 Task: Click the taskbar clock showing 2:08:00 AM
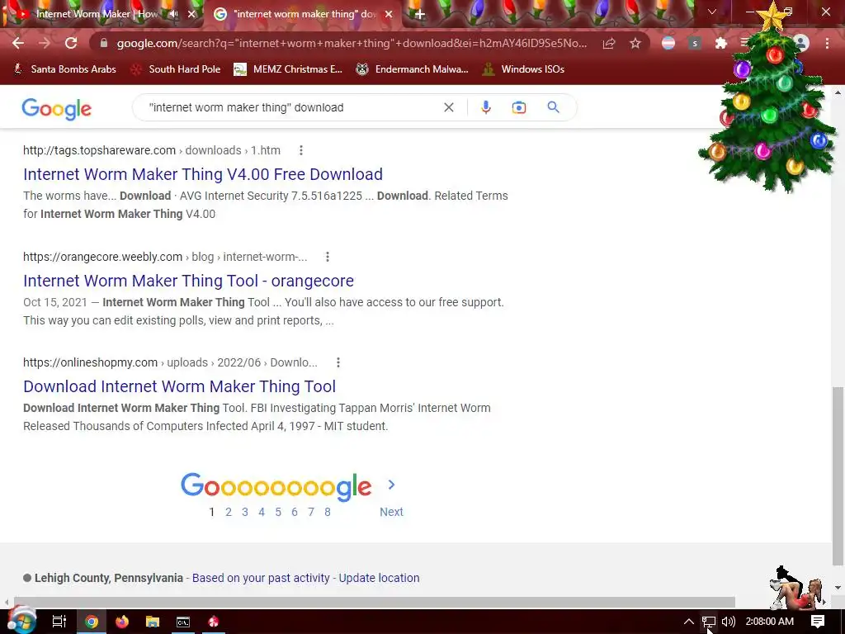click(769, 622)
